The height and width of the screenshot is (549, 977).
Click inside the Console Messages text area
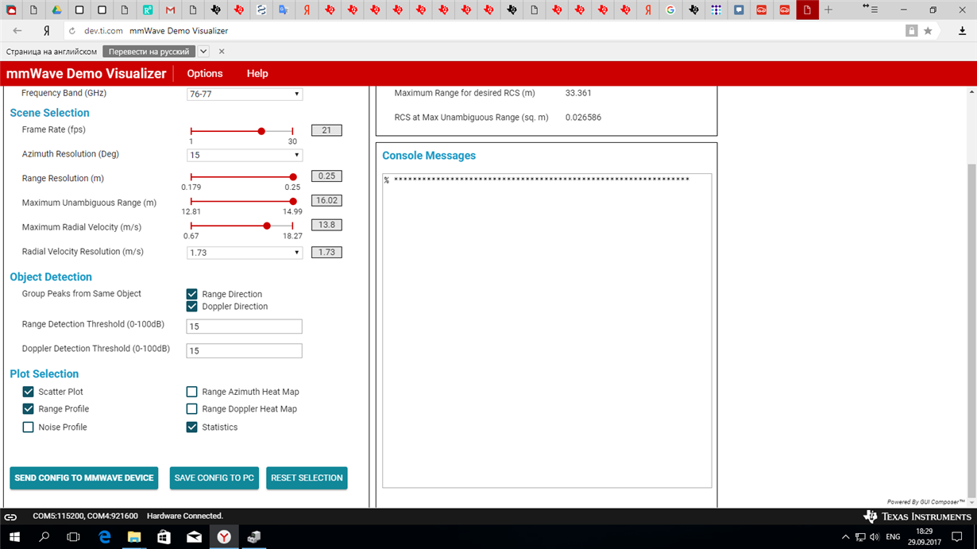[x=546, y=331]
